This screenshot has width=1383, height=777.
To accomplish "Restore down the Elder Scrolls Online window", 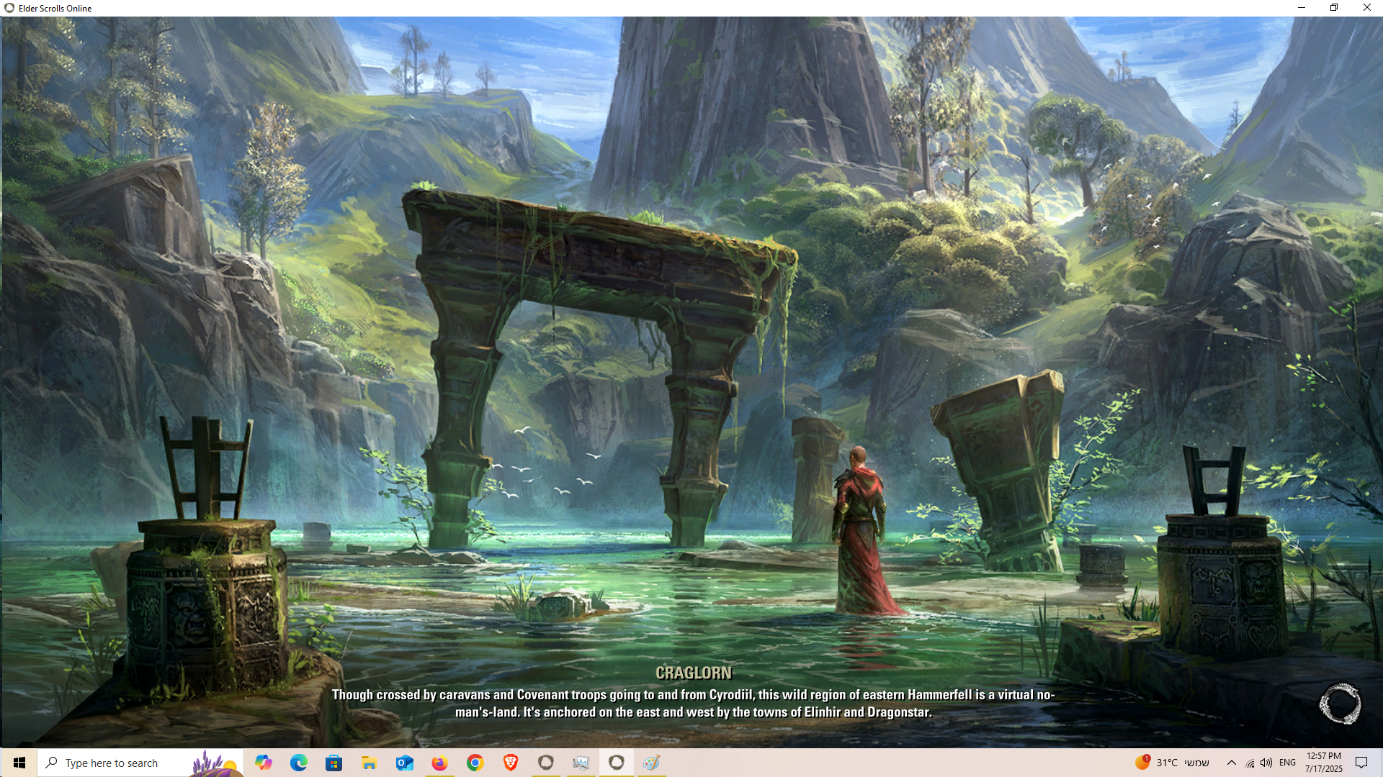I will point(1334,8).
